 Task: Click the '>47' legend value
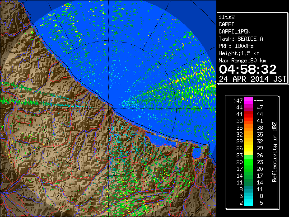pos(238,100)
